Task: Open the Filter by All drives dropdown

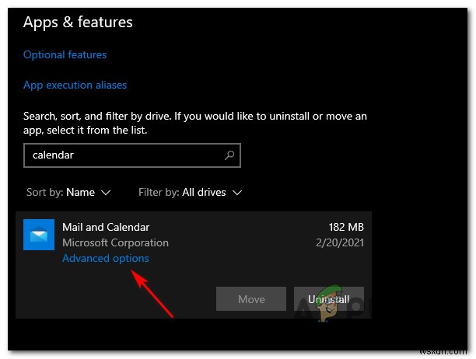Action: pyautogui.click(x=191, y=192)
